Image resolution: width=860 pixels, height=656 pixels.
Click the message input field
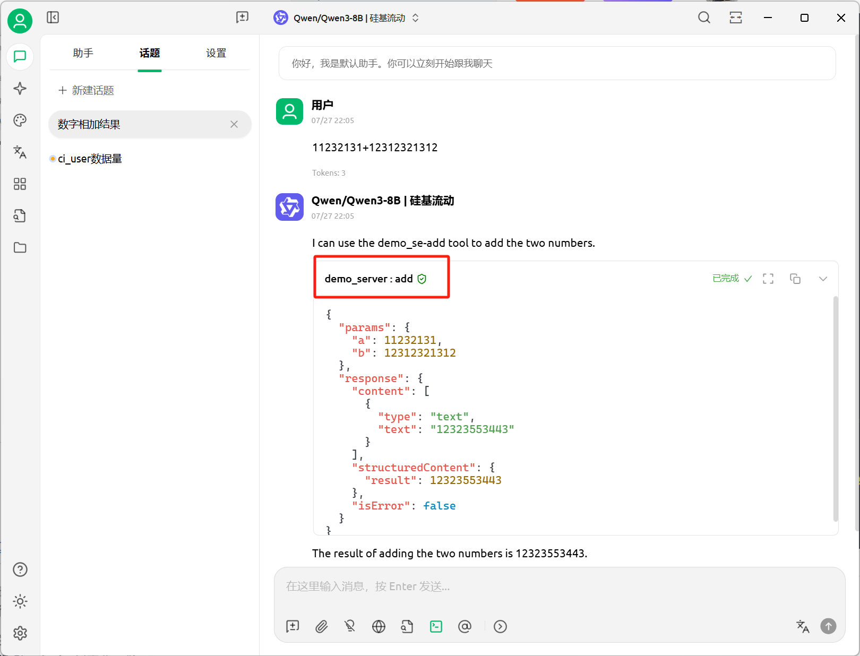[x=558, y=586]
